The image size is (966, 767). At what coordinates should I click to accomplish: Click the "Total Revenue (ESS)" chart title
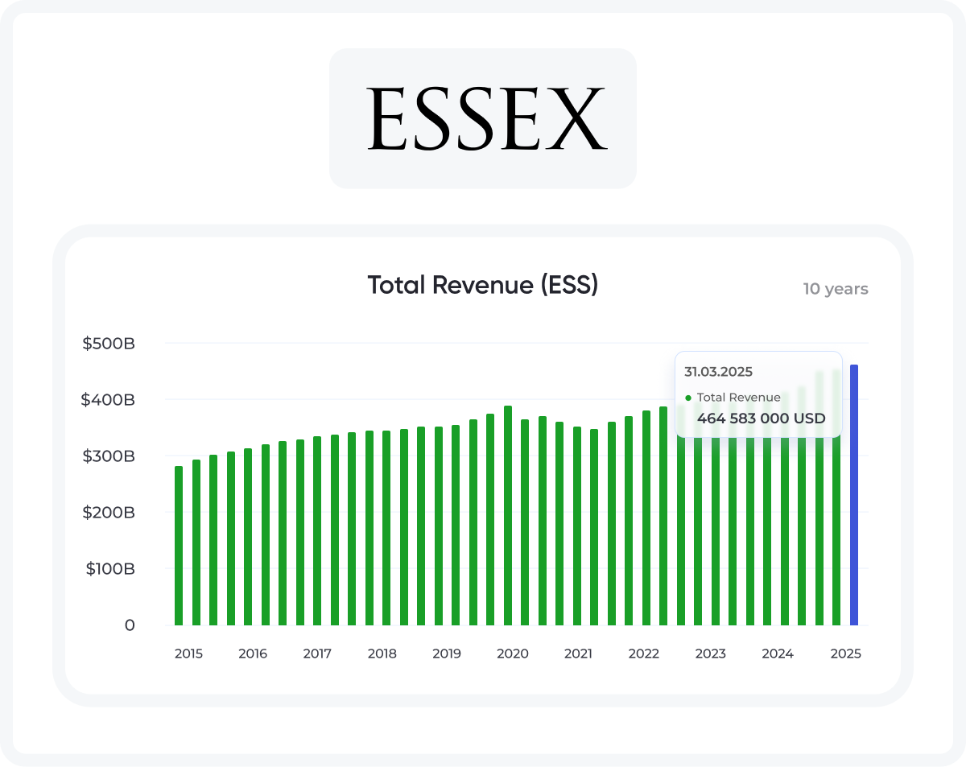tap(483, 285)
